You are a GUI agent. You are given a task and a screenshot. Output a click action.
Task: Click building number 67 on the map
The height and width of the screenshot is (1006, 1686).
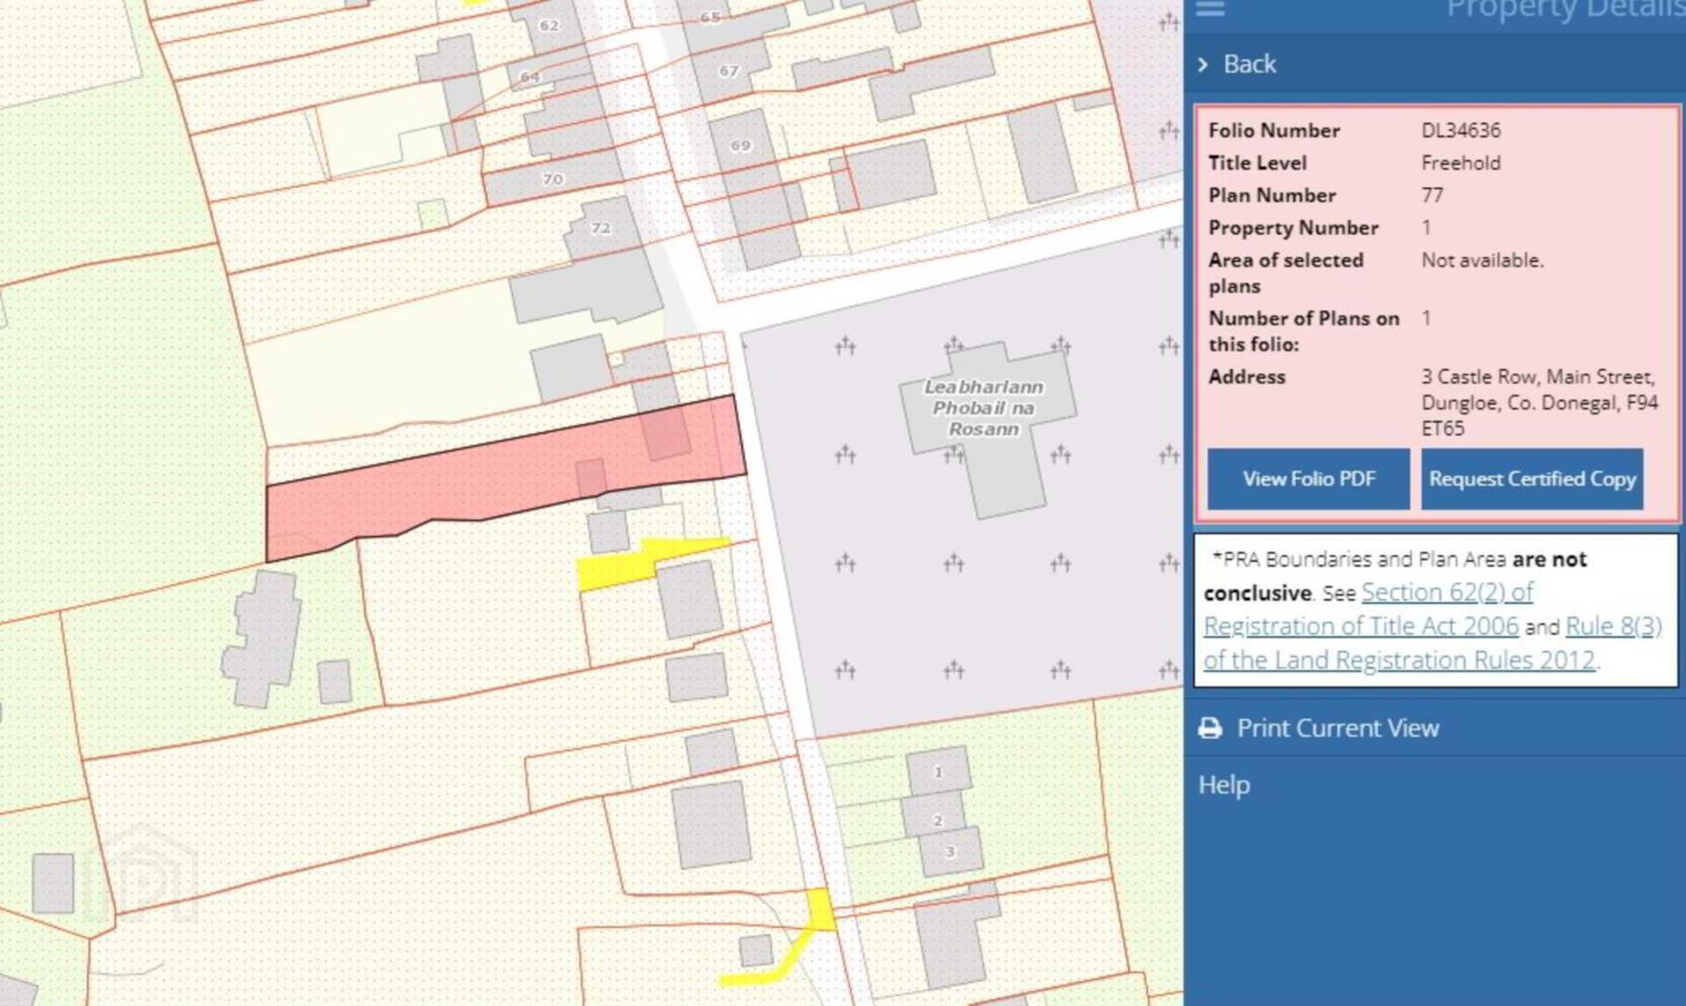[x=728, y=71]
